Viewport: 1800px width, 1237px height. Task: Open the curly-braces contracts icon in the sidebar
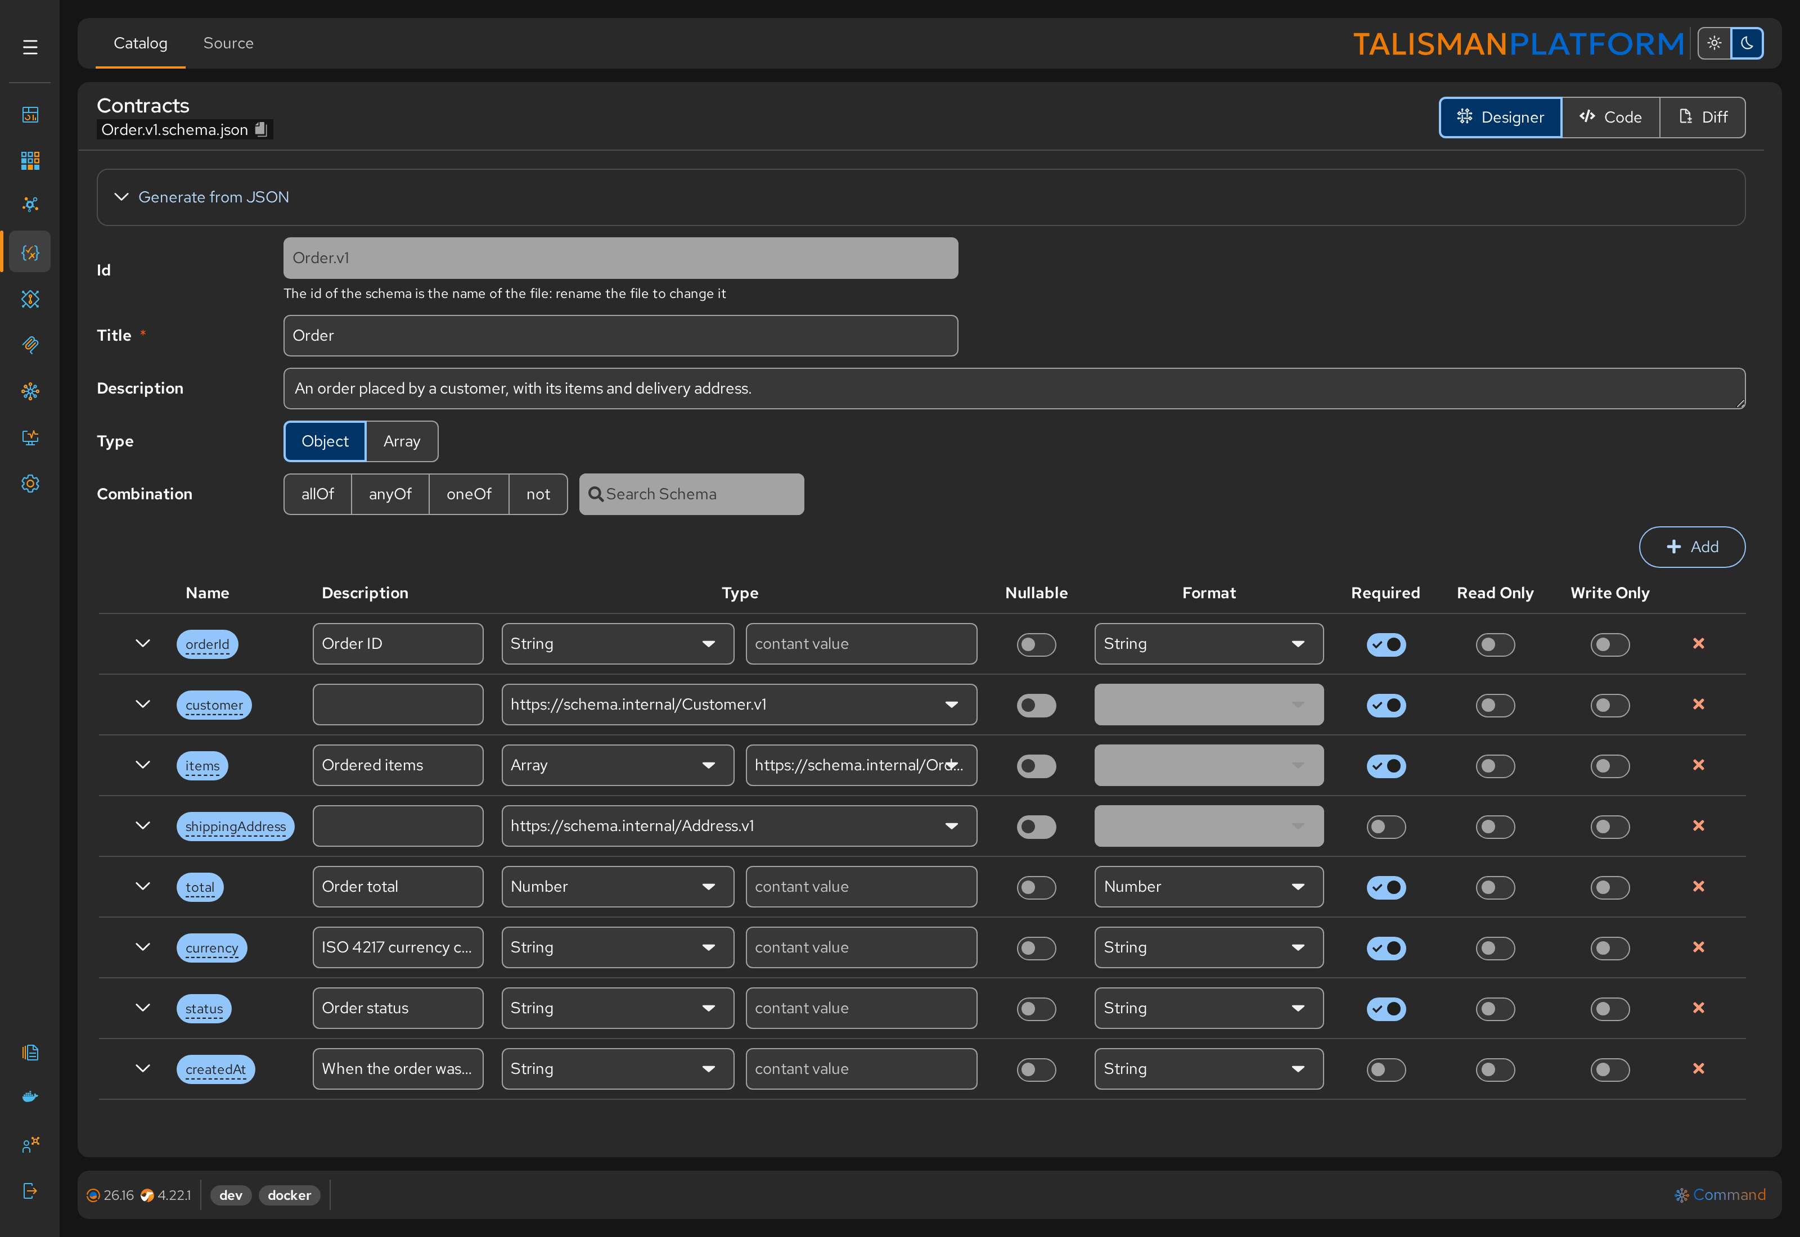point(30,252)
